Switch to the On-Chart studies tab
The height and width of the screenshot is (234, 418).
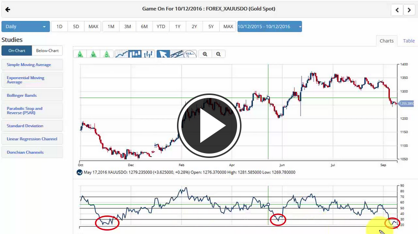(x=17, y=50)
